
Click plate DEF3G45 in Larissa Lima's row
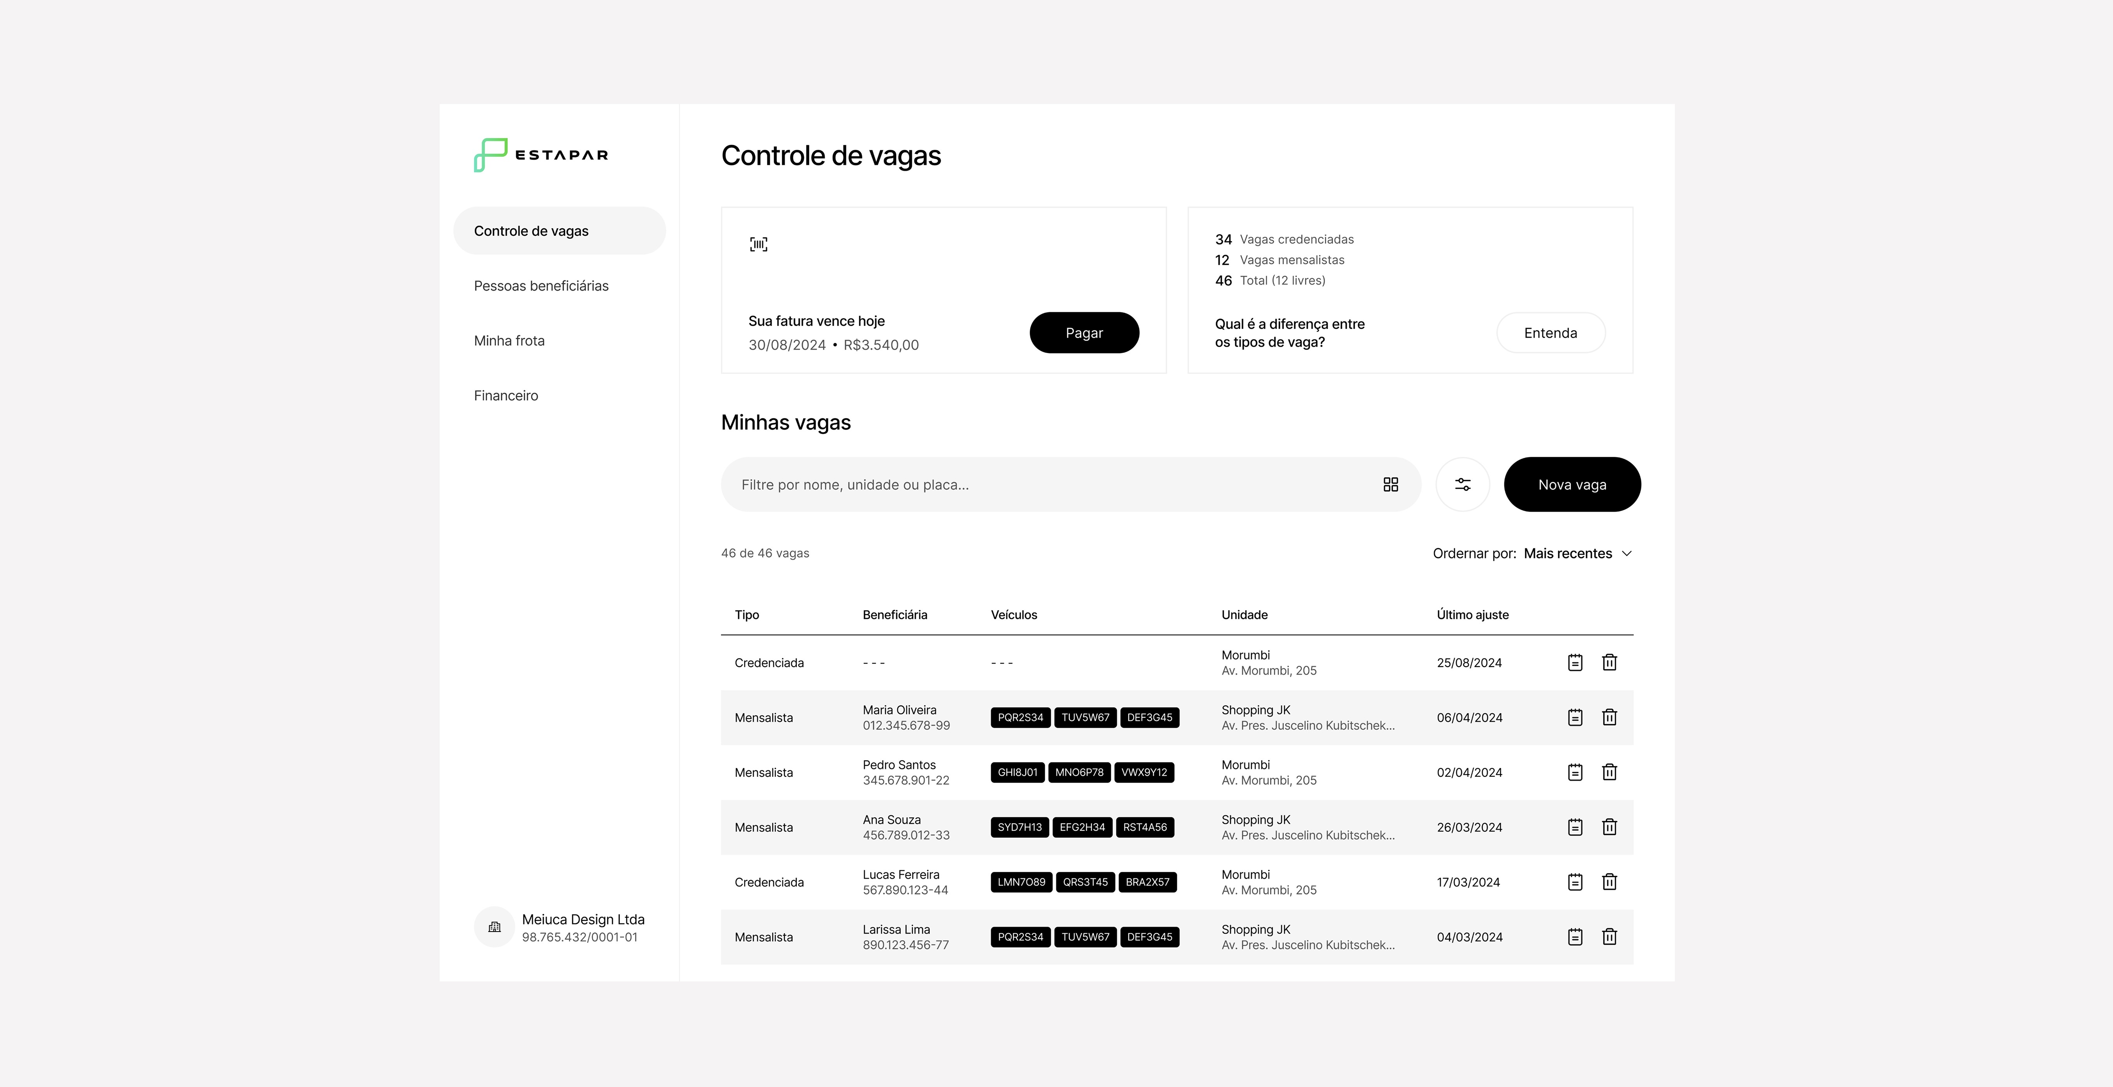(x=1149, y=937)
